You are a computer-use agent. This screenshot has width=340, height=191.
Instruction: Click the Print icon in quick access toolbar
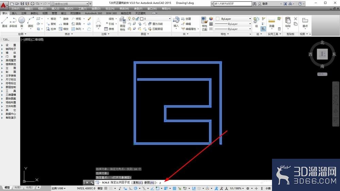(32, 4)
